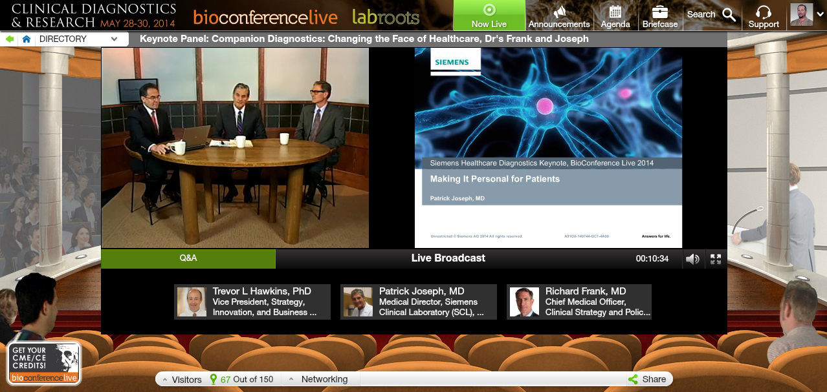Click the Share icon
This screenshot has width=827, height=392.
[633, 379]
